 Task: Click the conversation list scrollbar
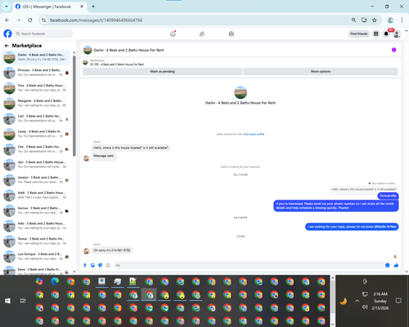click(74, 105)
